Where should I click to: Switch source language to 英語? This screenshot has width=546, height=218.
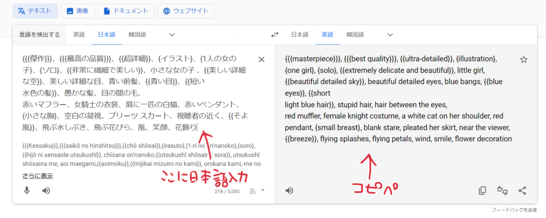(x=79, y=35)
